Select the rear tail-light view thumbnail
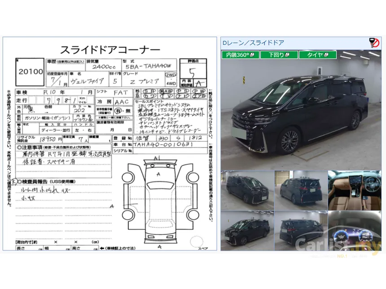This screenshot has width=386, height=289. pos(301,190)
